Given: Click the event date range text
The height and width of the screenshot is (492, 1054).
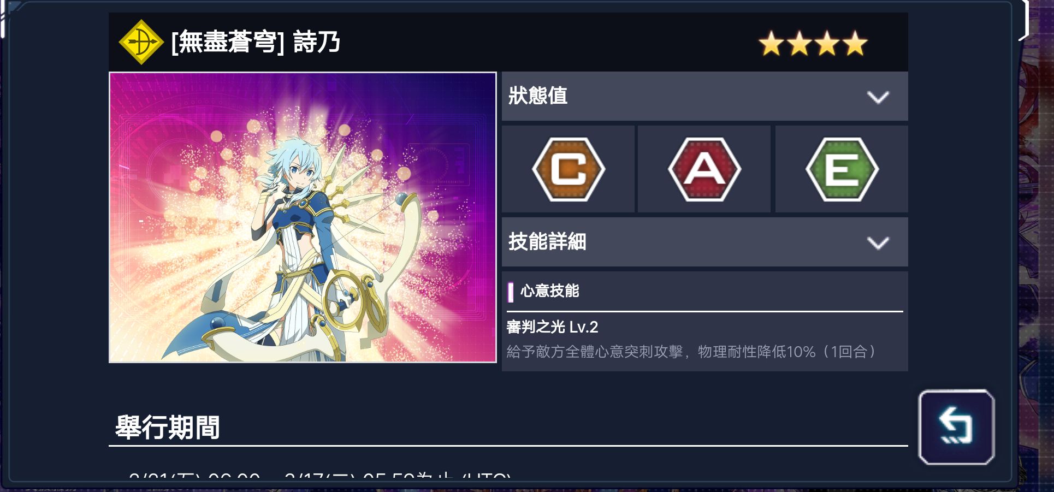Looking at the screenshot, I should (x=320, y=475).
